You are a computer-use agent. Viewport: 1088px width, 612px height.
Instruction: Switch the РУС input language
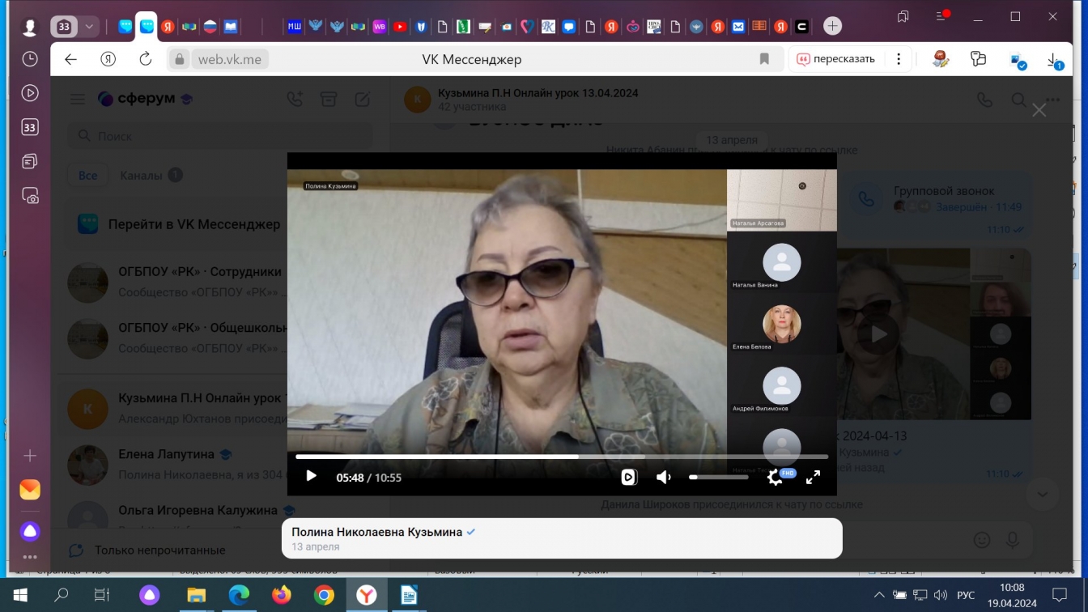point(964,596)
